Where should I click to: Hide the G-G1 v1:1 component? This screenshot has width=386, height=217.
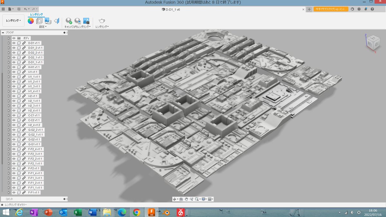[x=14, y=144]
